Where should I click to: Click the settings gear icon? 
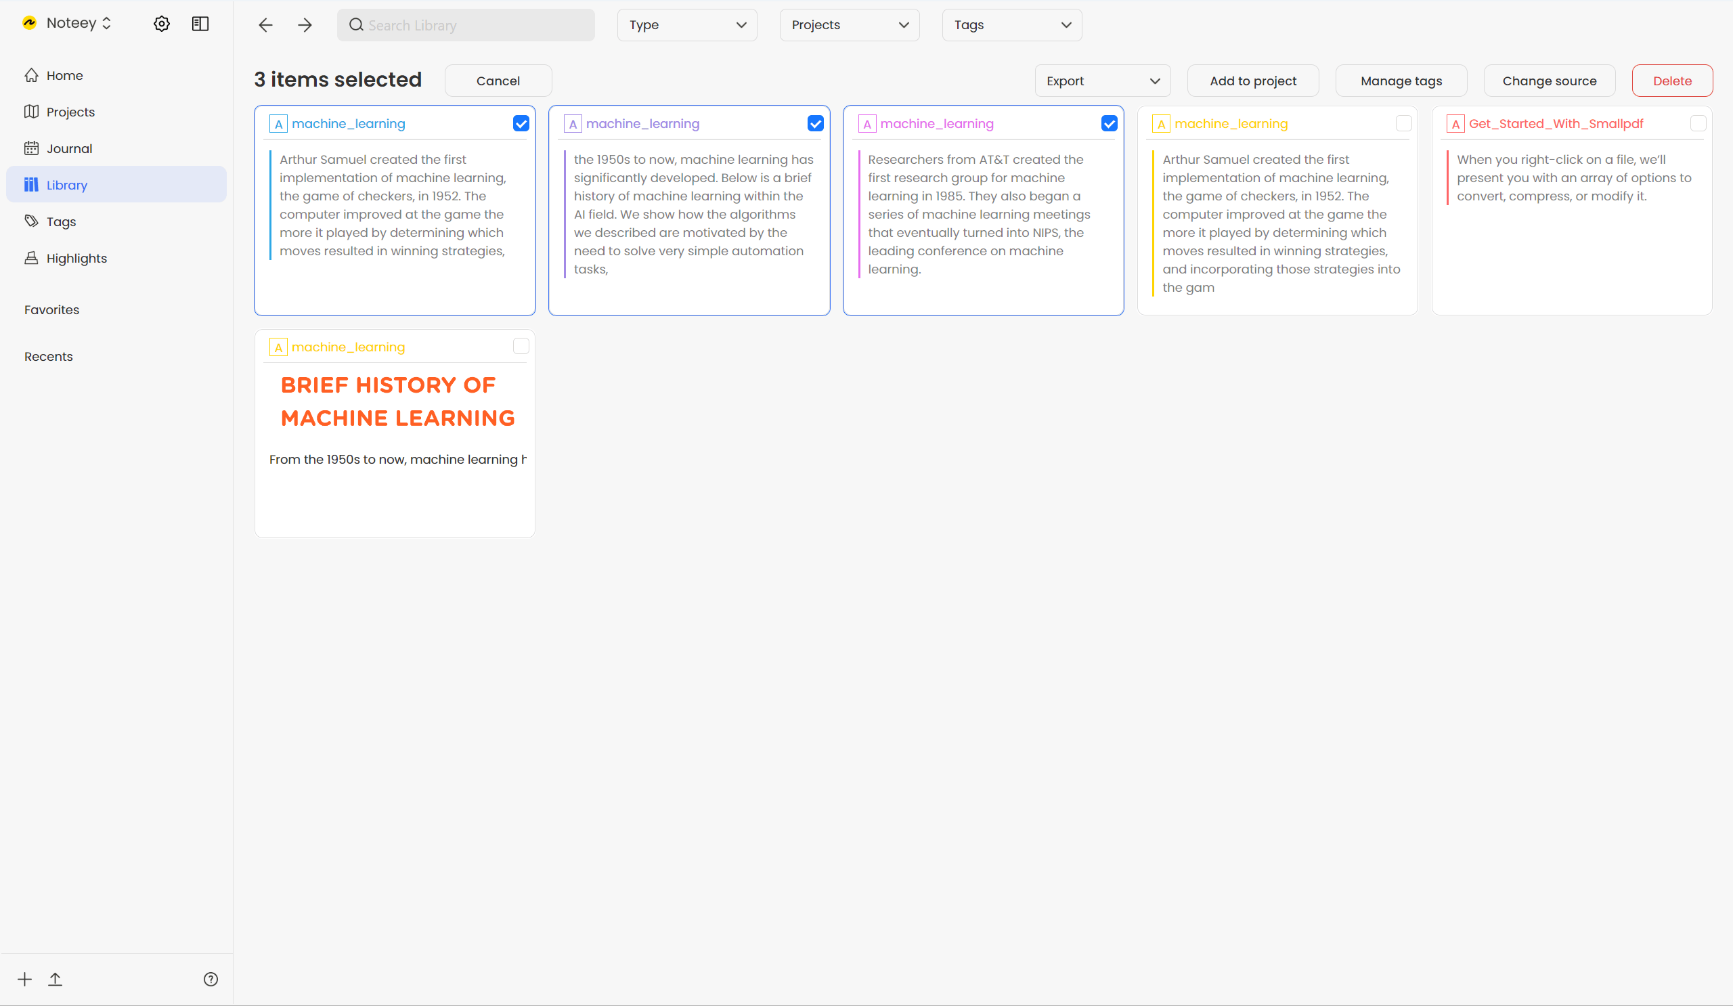pyautogui.click(x=162, y=24)
